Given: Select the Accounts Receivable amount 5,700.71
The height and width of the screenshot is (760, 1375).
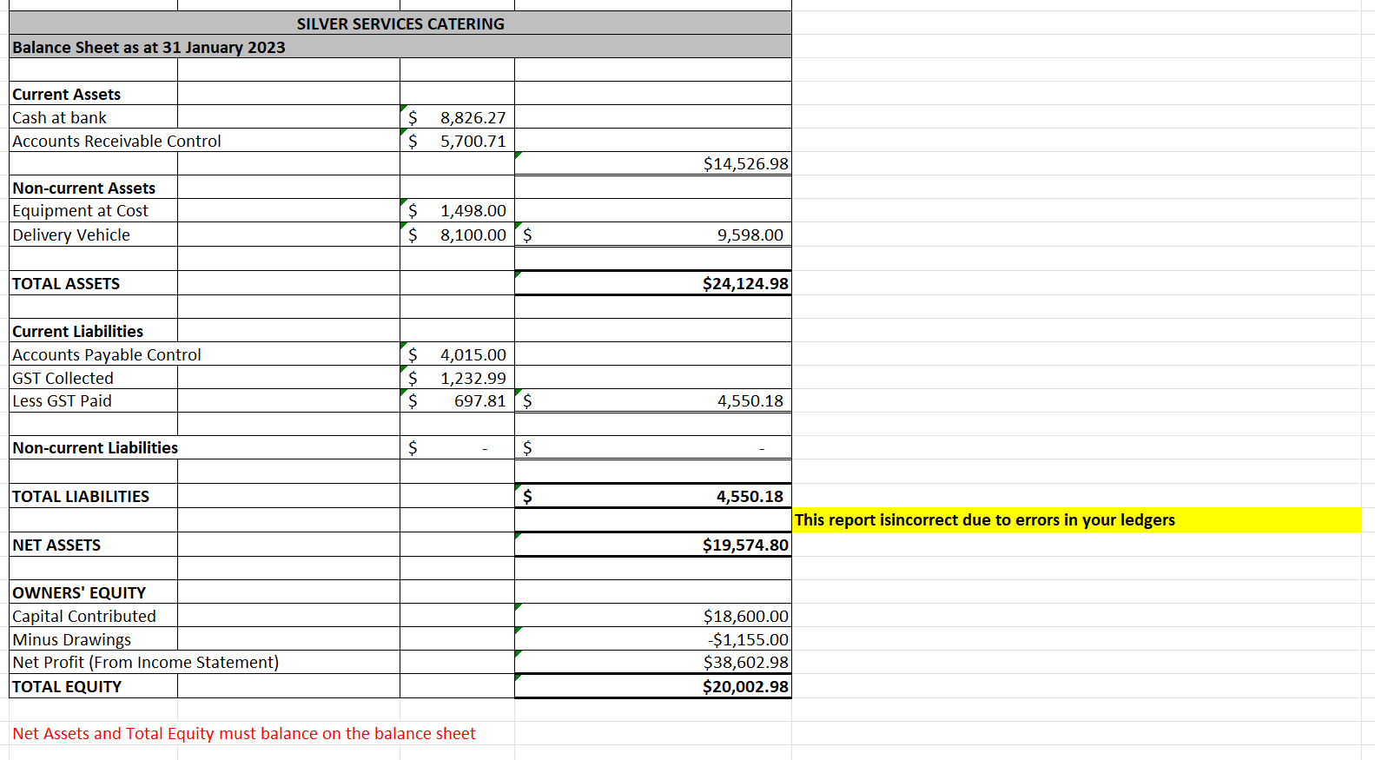Looking at the screenshot, I should tap(457, 141).
